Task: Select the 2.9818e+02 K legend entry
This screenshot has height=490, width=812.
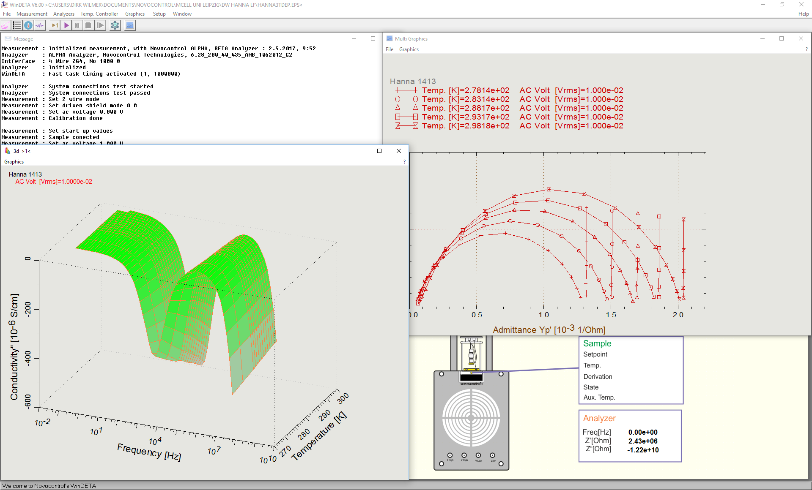Action: coord(509,126)
